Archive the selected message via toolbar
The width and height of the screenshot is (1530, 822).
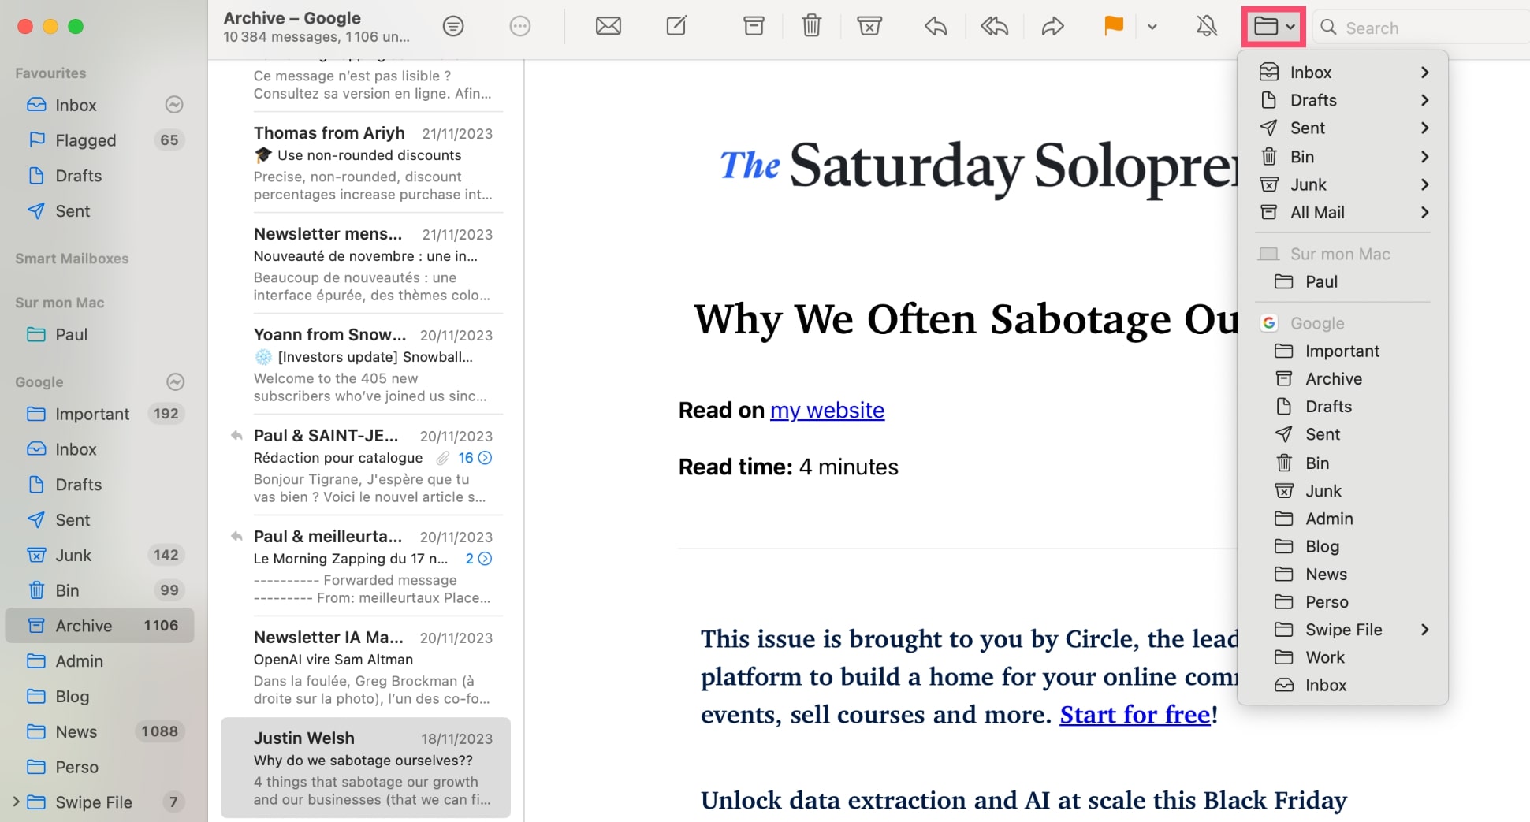pyautogui.click(x=754, y=27)
